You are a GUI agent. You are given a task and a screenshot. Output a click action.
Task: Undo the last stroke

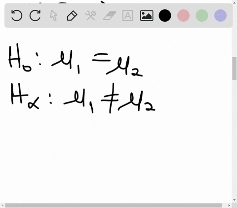[x=17, y=15]
